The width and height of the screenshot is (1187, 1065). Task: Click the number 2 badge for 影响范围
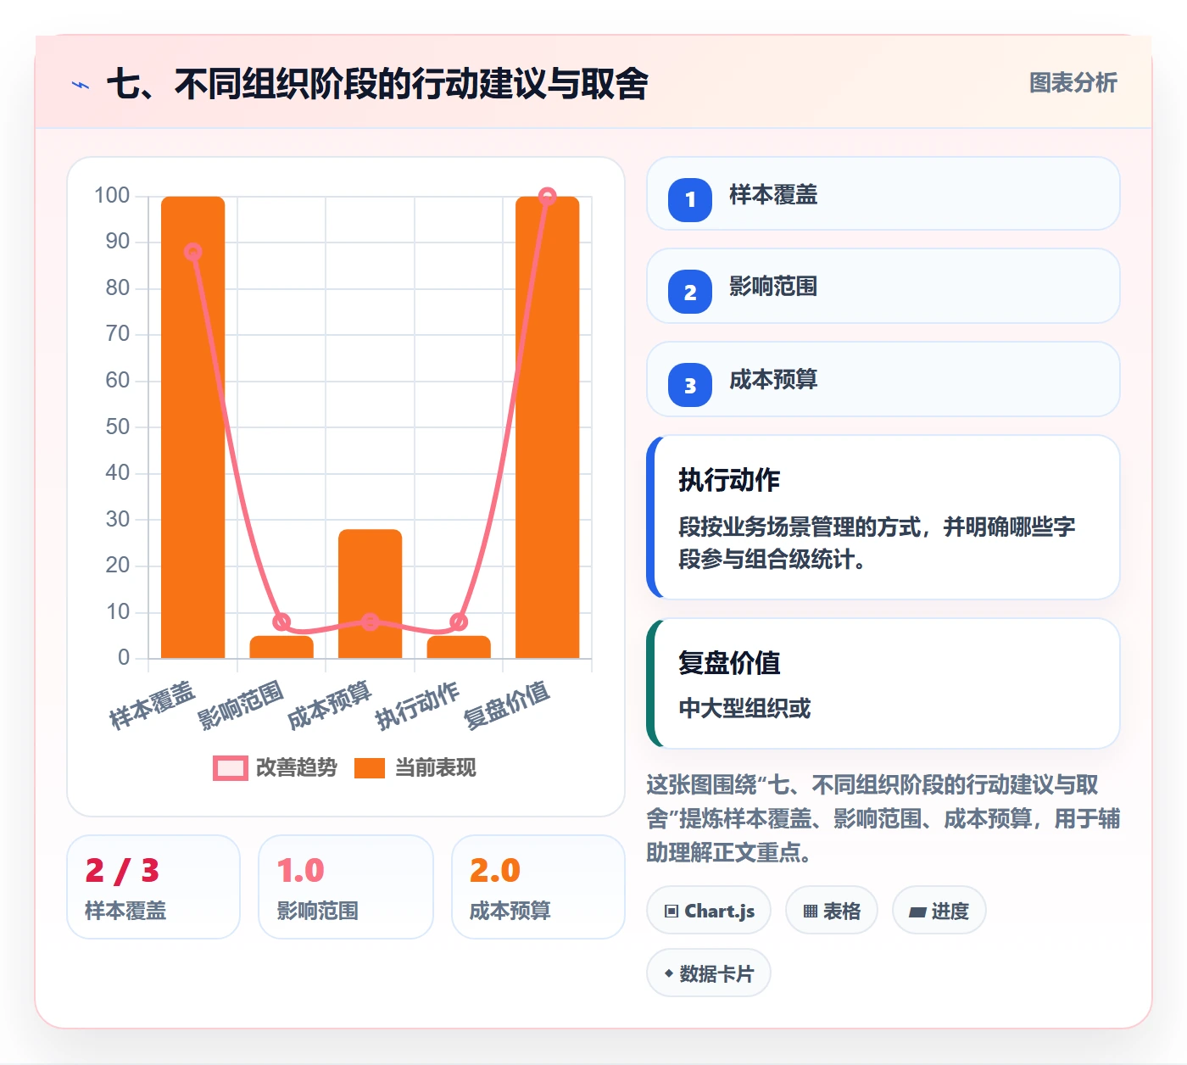690,293
